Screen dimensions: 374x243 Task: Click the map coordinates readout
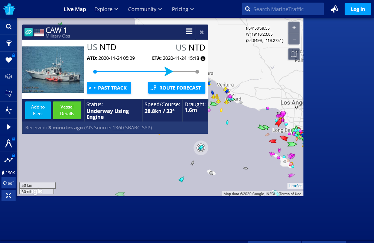click(x=264, y=35)
